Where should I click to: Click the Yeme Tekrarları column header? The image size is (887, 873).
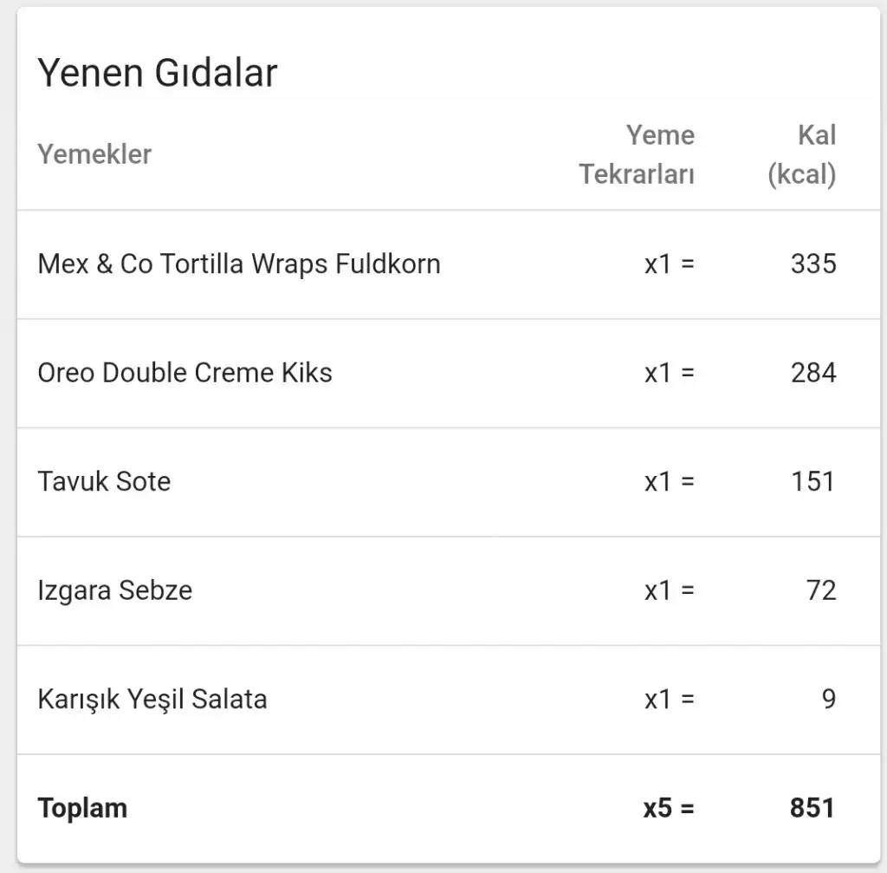(x=637, y=154)
